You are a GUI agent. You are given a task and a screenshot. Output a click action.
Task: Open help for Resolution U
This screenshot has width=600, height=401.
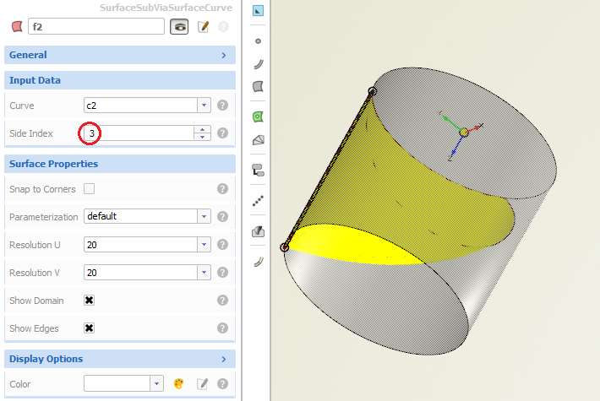tap(222, 245)
